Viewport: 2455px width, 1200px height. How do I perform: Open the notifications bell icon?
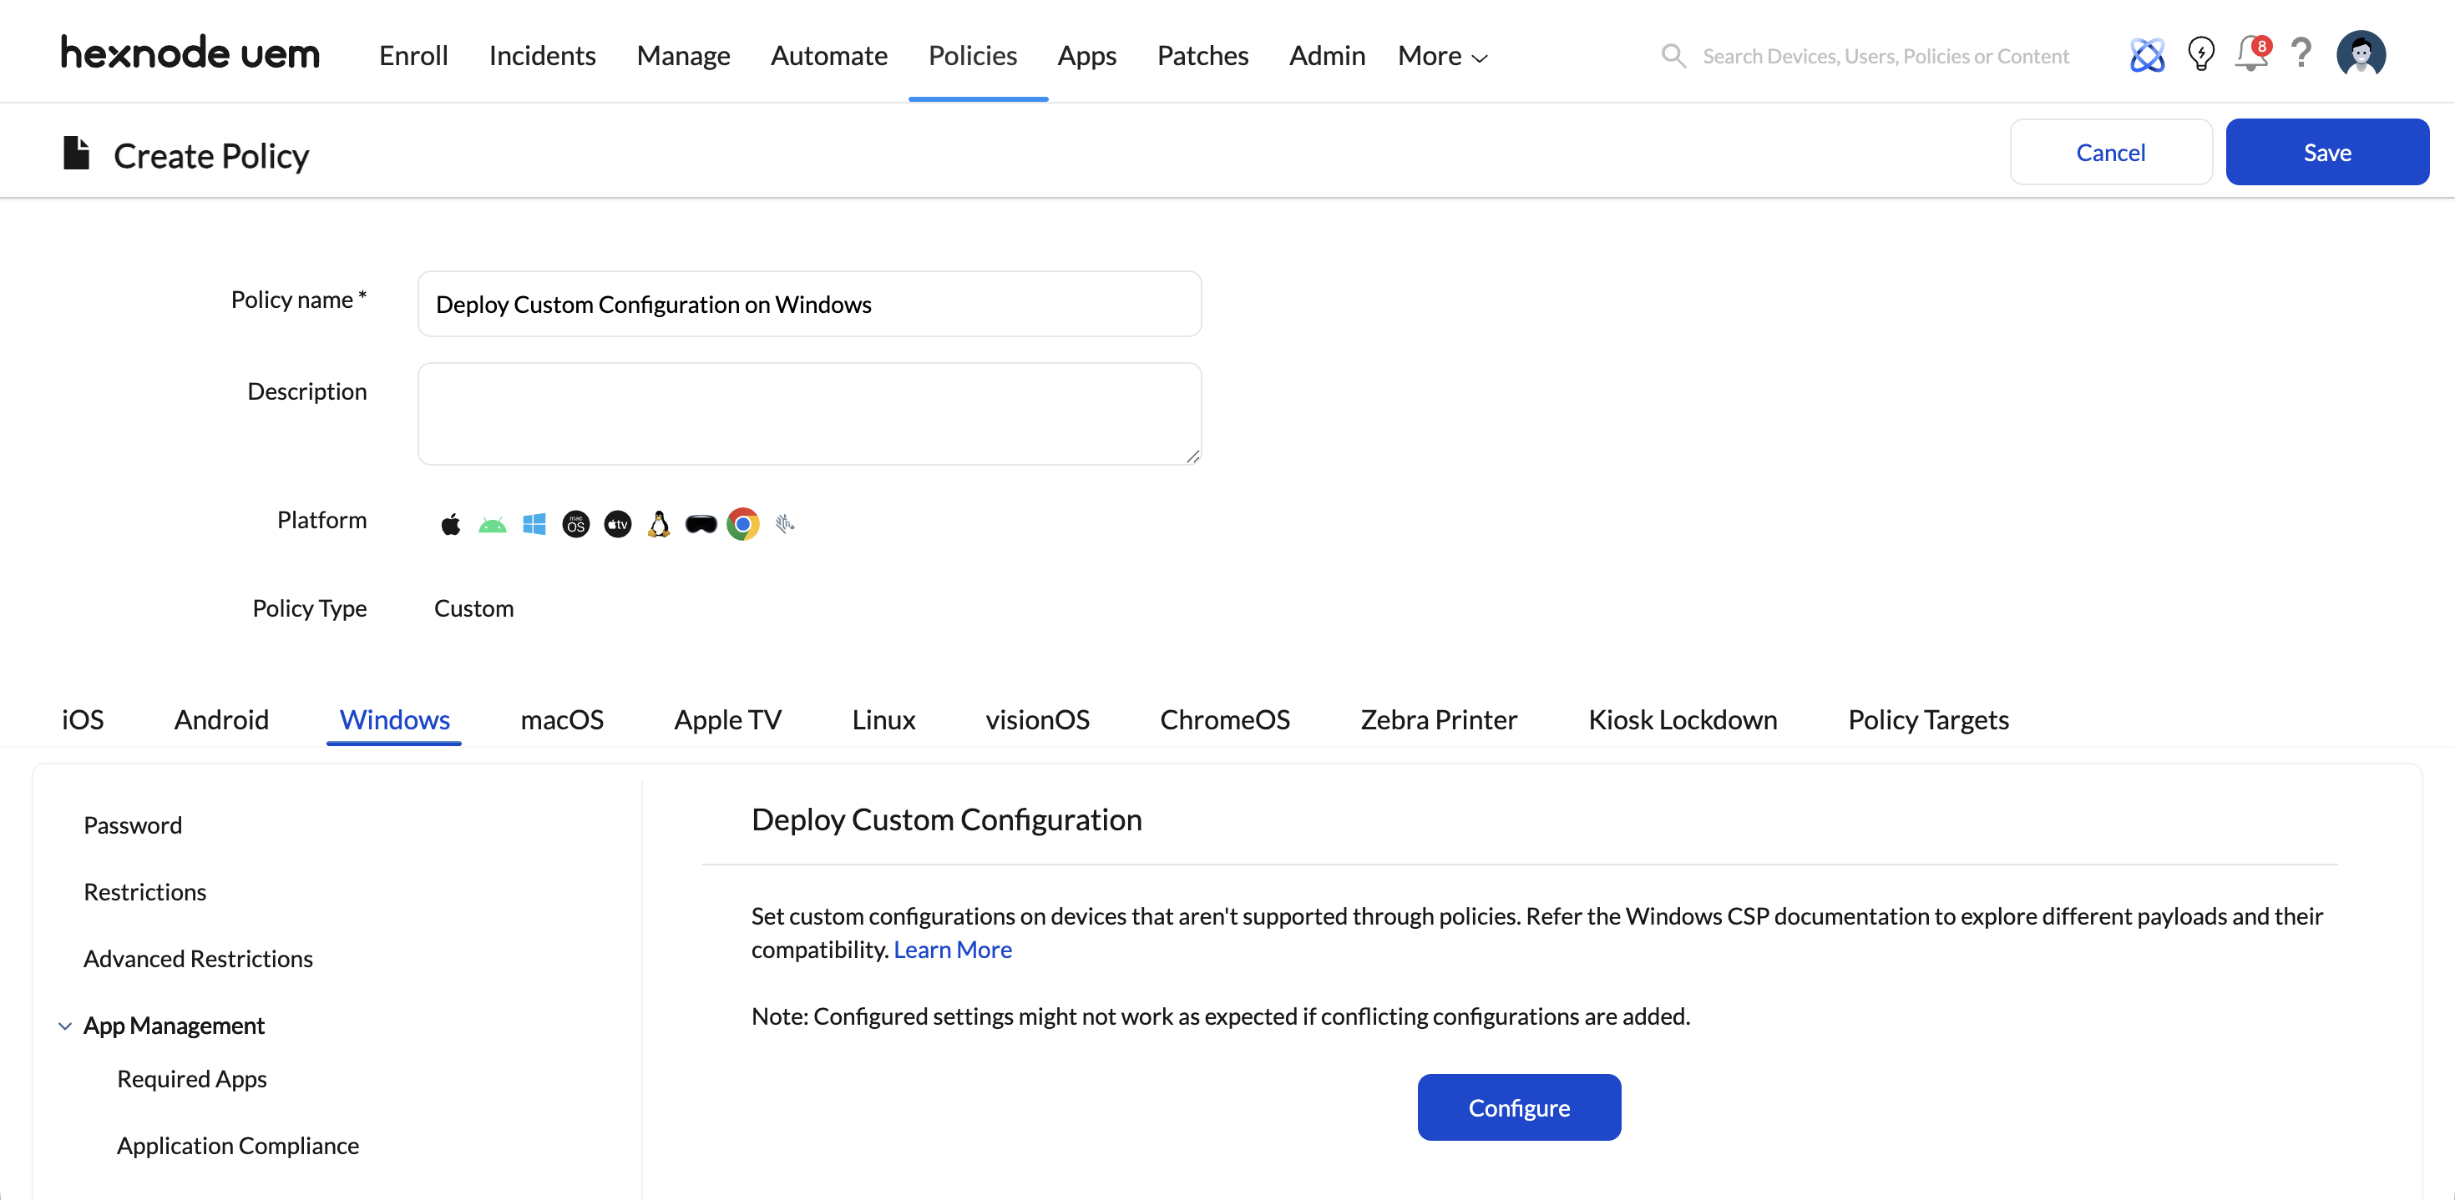(x=2253, y=53)
